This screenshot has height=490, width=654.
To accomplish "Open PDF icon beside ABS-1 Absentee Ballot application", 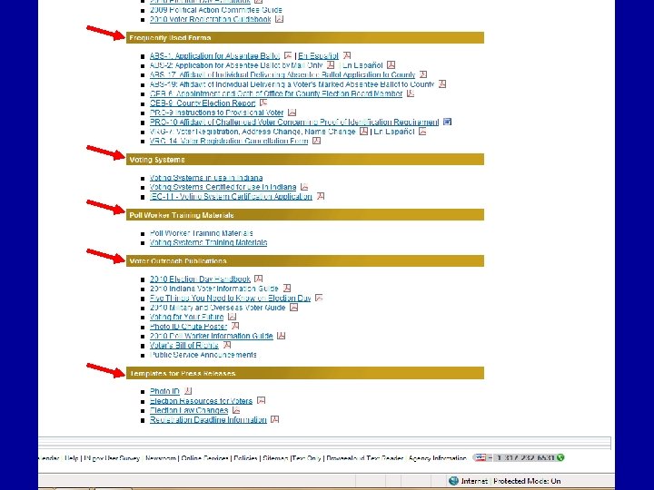I will click(x=288, y=55).
